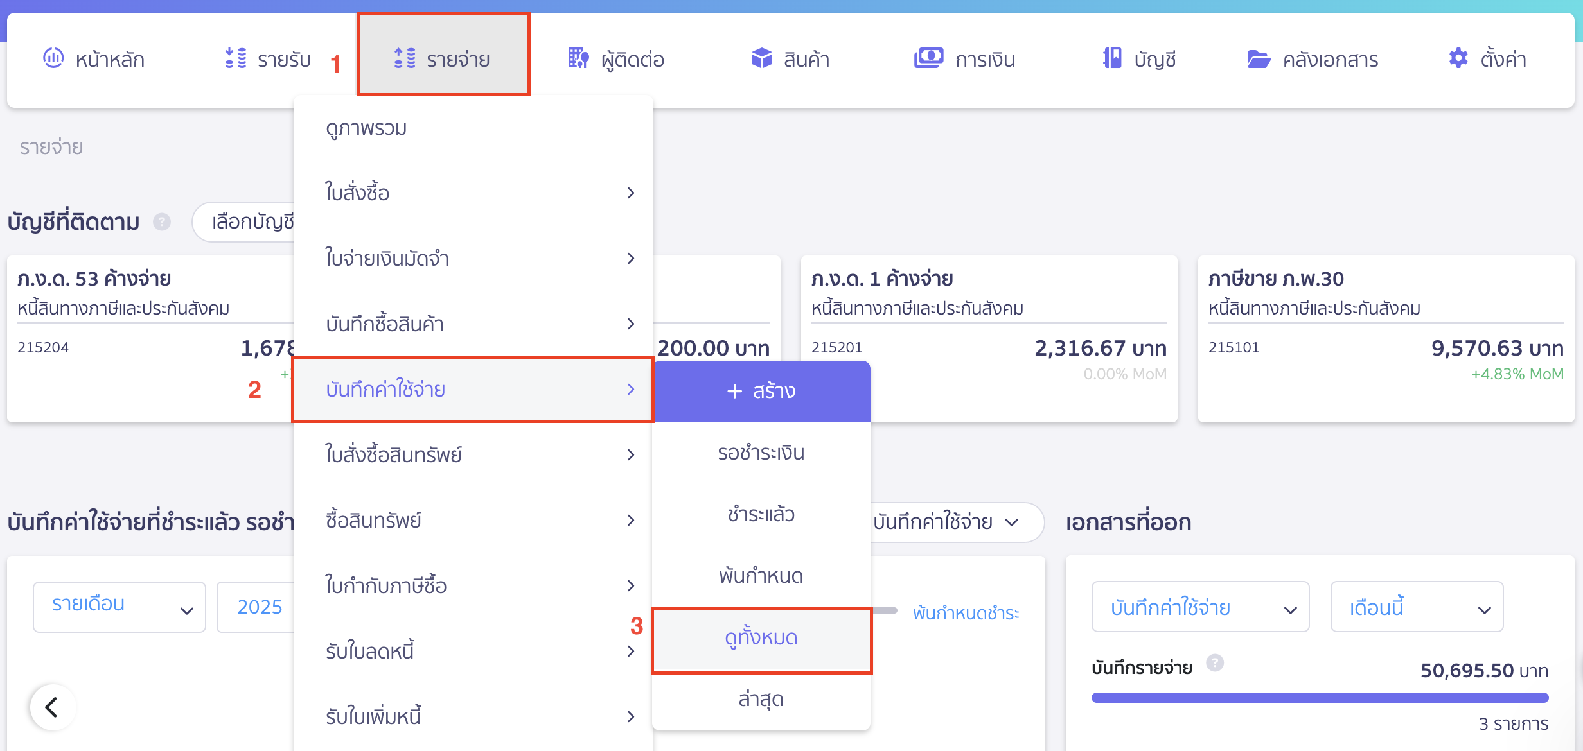Image resolution: width=1583 pixels, height=751 pixels.
Task: Click the สินค้า product box icon
Action: coord(762,58)
